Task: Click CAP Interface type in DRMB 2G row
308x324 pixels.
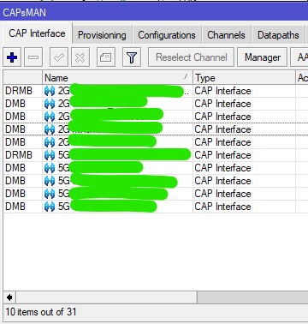Action: click(222, 91)
